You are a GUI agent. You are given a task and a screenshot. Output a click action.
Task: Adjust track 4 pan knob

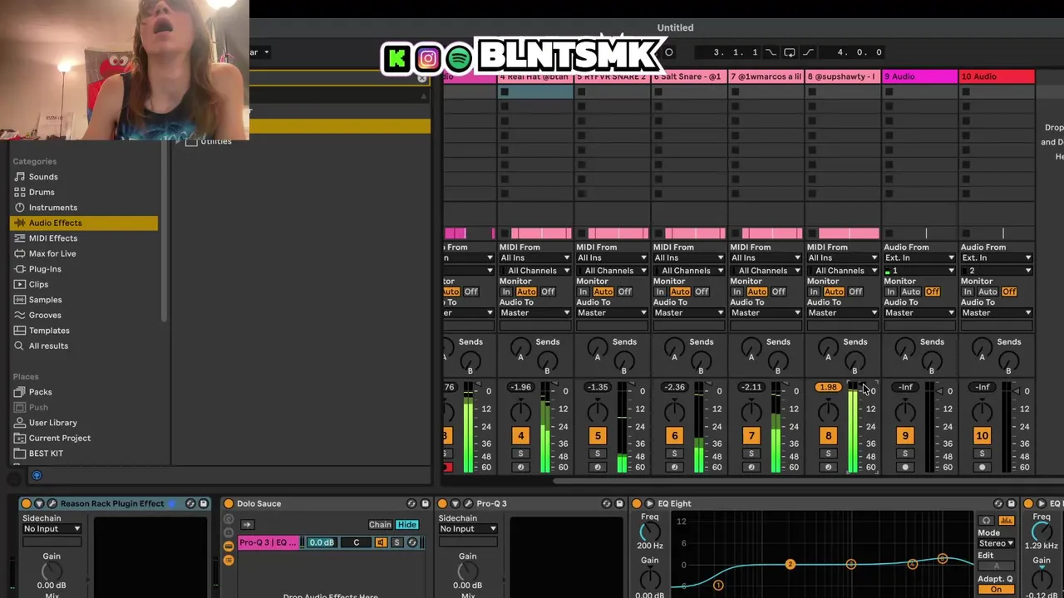[x=520, y=410]
